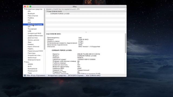The image size is (173, 97).
Task: Select Диагностика in the sidebar
Action: coord(32,38)
